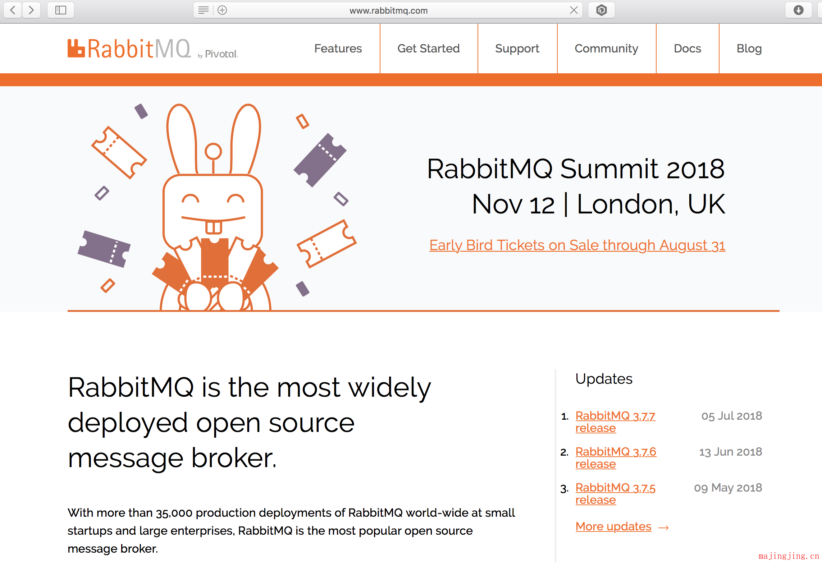Click the Updates heading
This screenshot has height=562, width=822.
tap(604, 379)
